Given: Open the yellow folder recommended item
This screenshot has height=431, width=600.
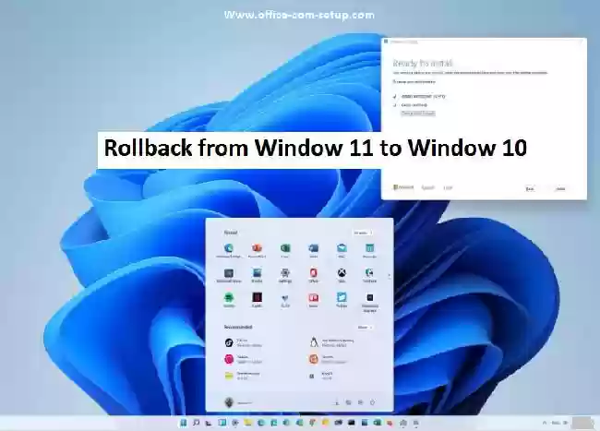Looking at the screenshot, I should point(243,376).
